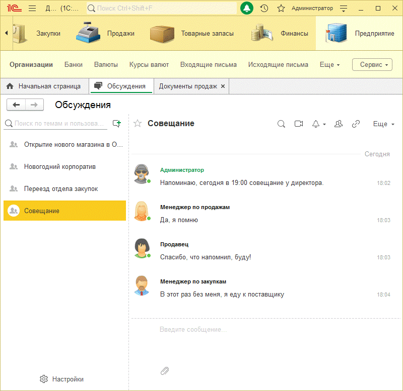Star the Совещание discussion as favorite
This screenshot has height=391, width=403.
click(138, 124)
